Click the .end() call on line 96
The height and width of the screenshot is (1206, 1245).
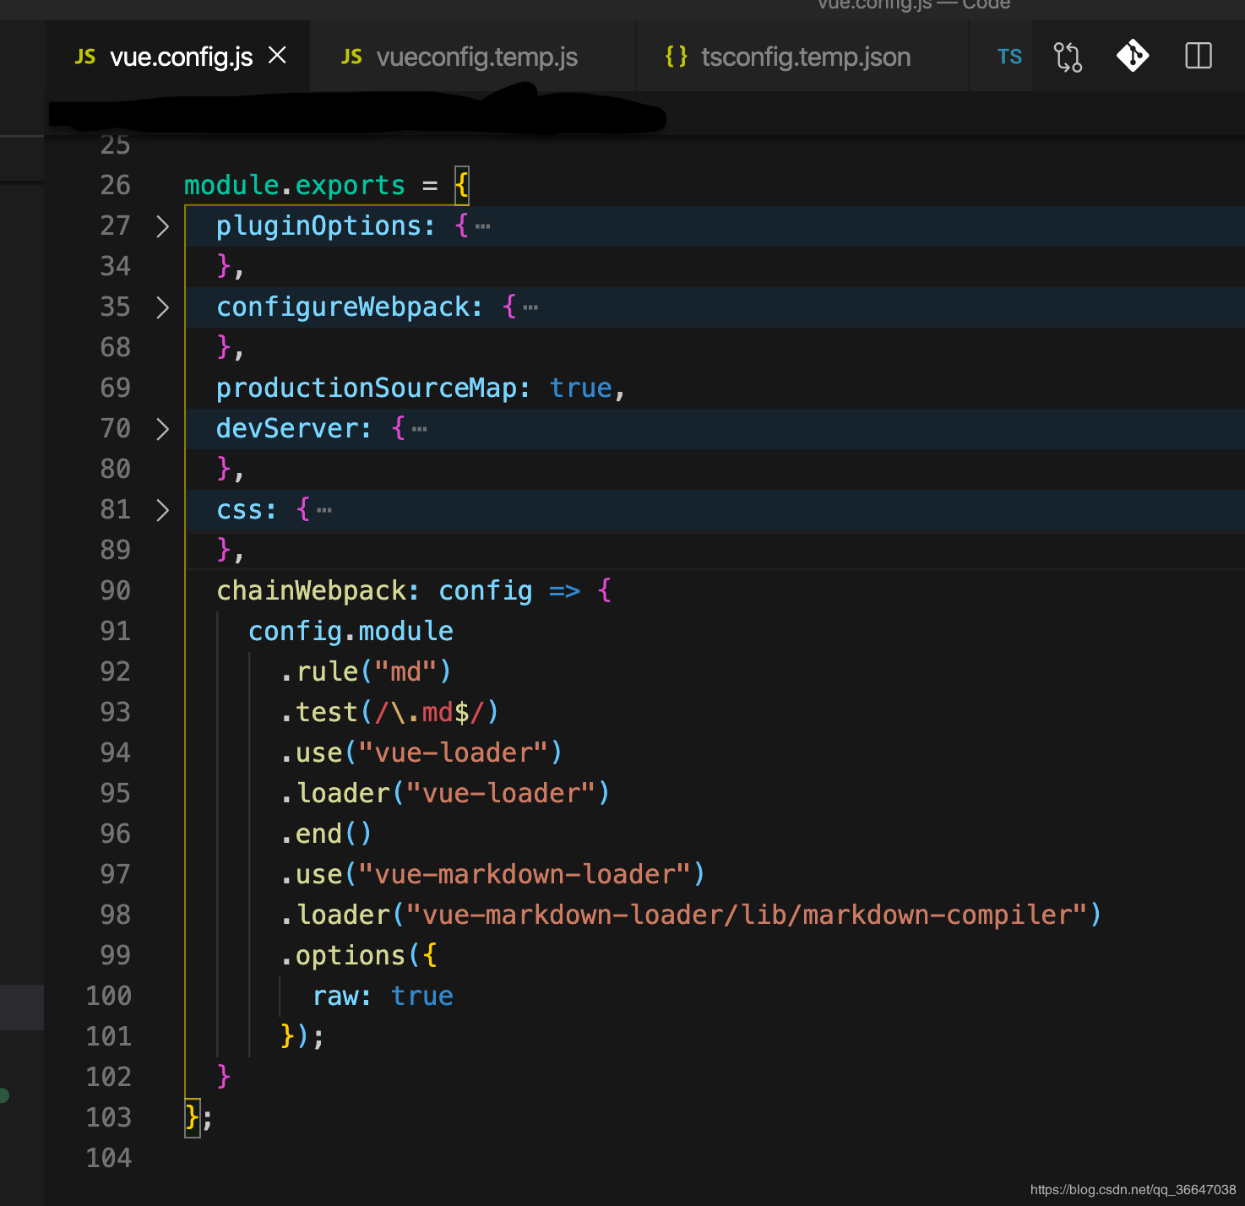[326, 834]
